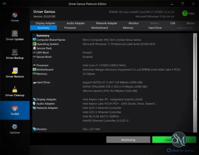Open Driver Update in sidebar
Screen dimensions: 199x155
(x=15, y=35)
